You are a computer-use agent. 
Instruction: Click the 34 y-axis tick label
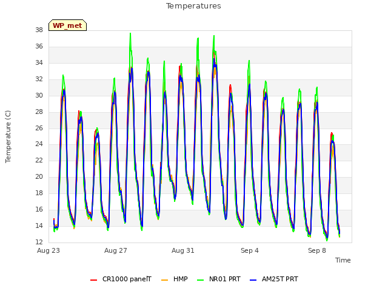39,63
